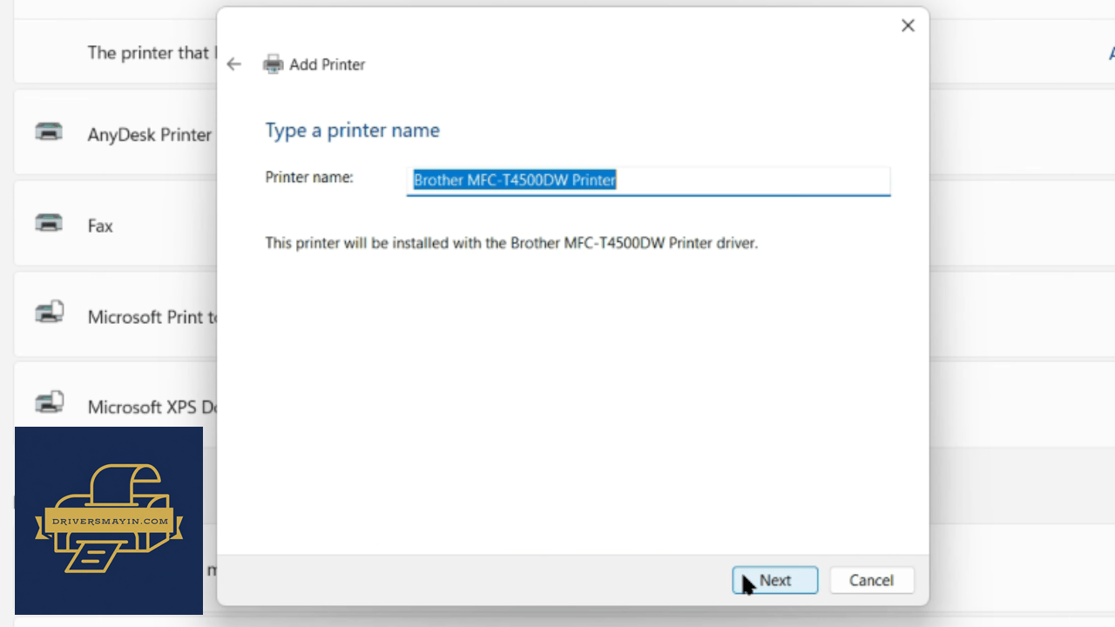Open the Fax entry text in Settings
1115x627 pixels.
pos(100,226)
